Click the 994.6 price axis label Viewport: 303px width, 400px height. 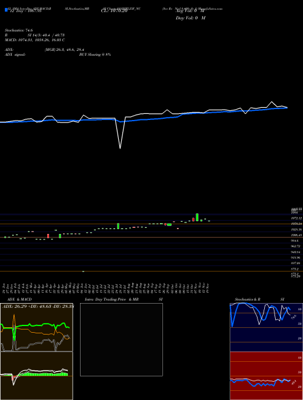pos(296,241)
